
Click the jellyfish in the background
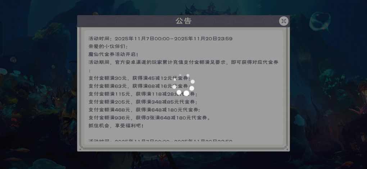pyautogui.click(x=320, y=21)
